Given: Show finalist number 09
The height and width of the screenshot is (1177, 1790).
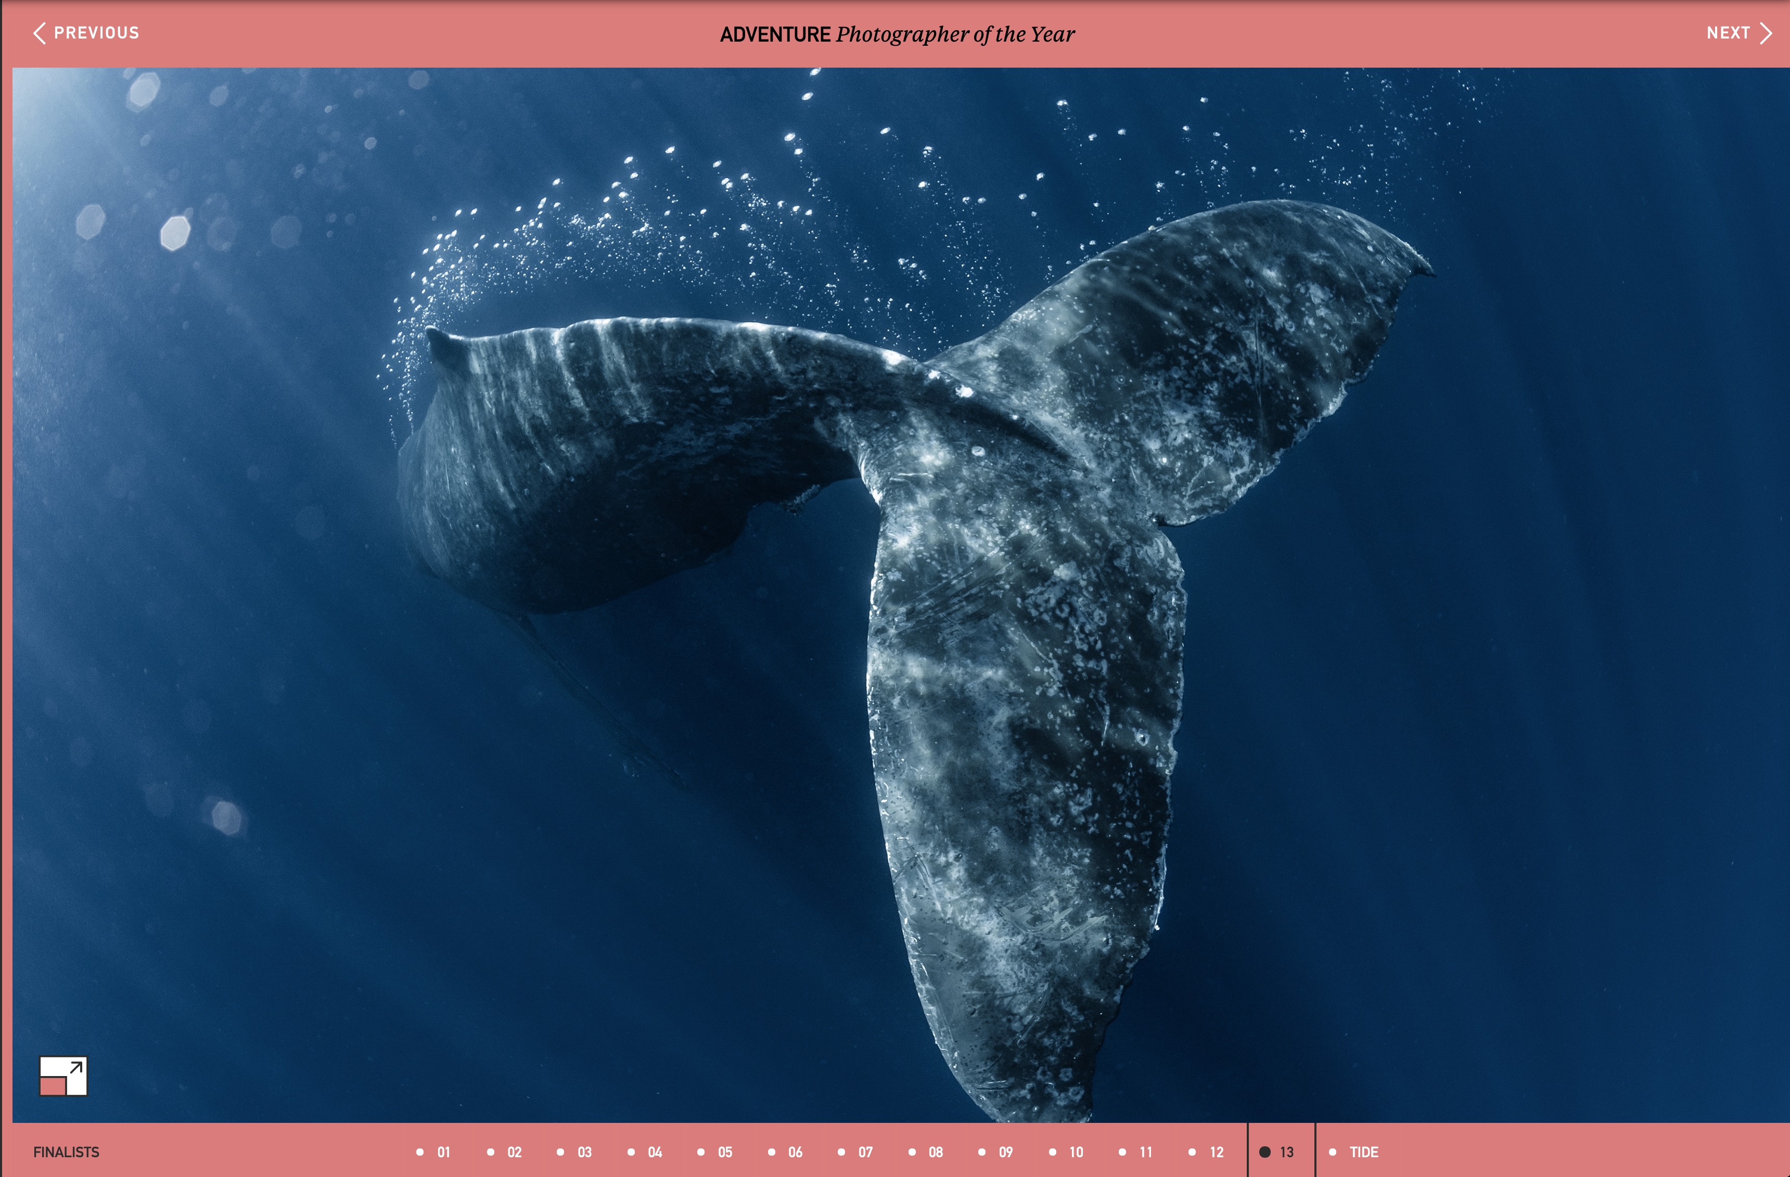Looking at the screenshot, I should 1005,1152.
